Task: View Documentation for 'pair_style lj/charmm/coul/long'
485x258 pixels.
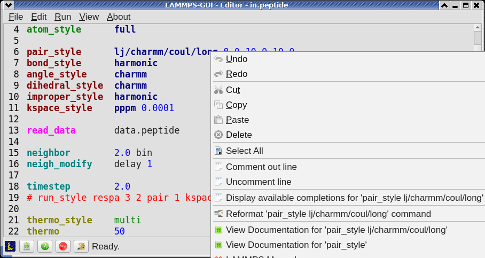Action: [x=348, y=230]
